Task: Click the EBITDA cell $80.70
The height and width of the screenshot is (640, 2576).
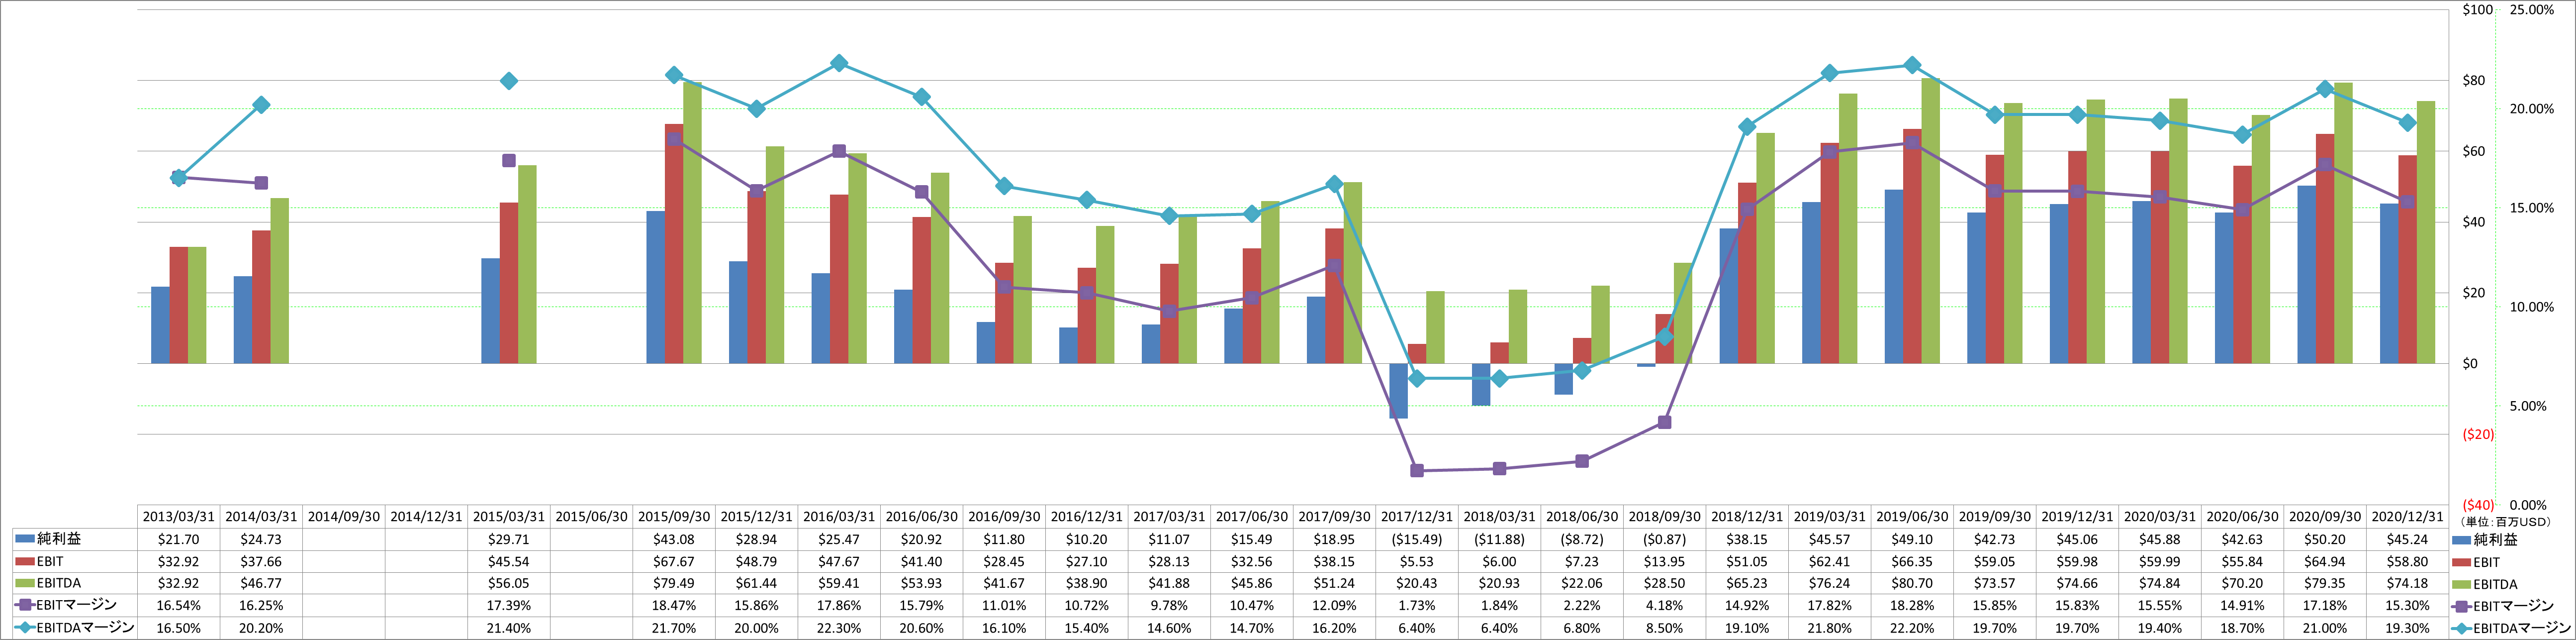Action: (1912, 583)
